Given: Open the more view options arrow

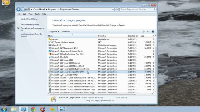Looking at the screenshot, I should coord(148,31).
